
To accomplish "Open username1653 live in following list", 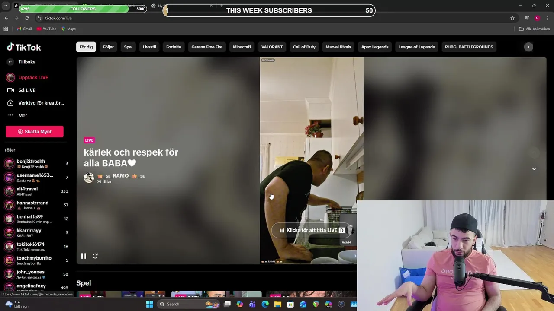I will [37, 178].
